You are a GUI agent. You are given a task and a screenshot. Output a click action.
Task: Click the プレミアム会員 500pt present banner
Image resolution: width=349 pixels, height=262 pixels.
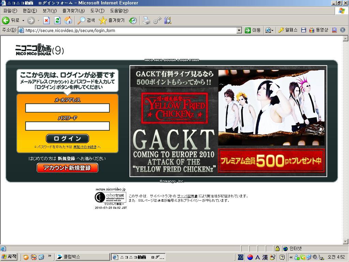click(x=271, y=161)
